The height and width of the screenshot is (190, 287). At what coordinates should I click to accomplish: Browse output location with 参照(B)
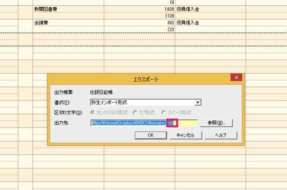point(217,123)
